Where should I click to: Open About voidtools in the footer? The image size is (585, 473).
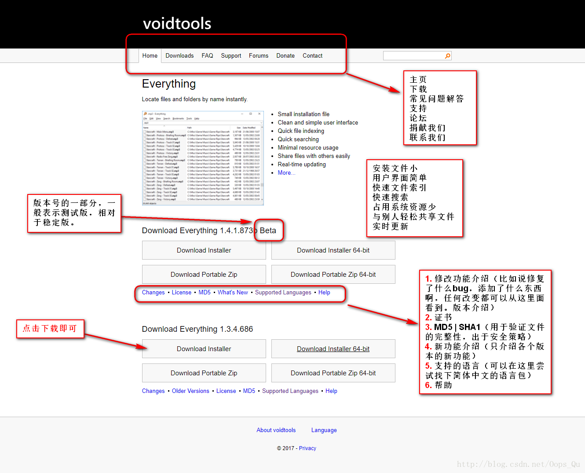pos(276,430)
